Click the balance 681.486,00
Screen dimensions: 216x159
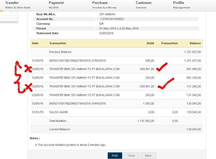194,69
